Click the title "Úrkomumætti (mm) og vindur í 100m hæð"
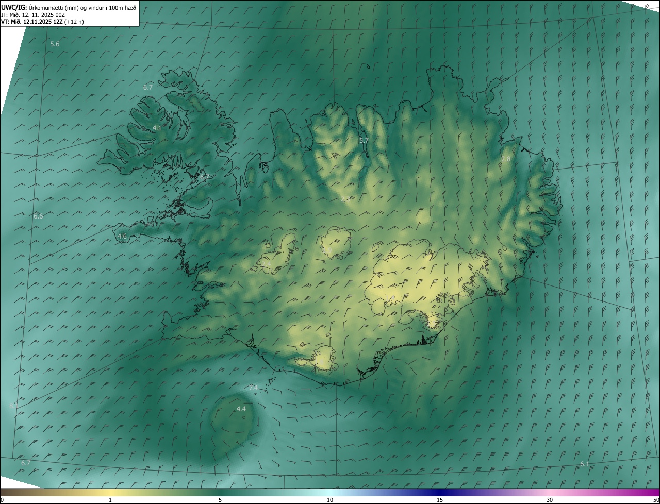 tap(82, 7)
